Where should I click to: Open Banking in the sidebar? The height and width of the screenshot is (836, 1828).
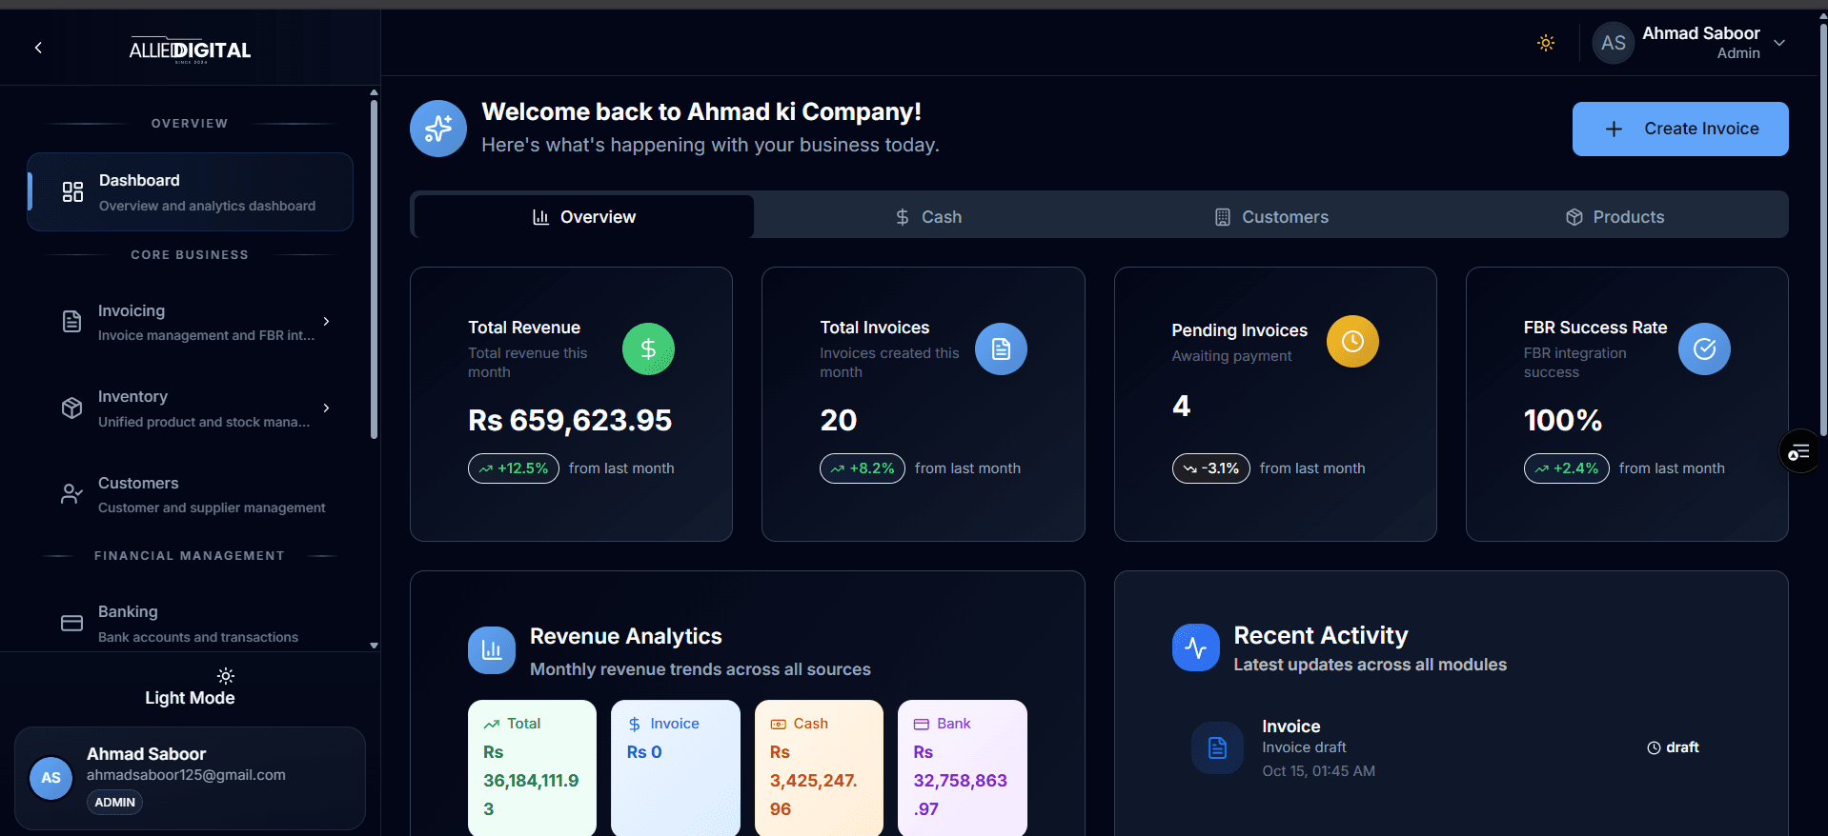(x=190, y=624)
